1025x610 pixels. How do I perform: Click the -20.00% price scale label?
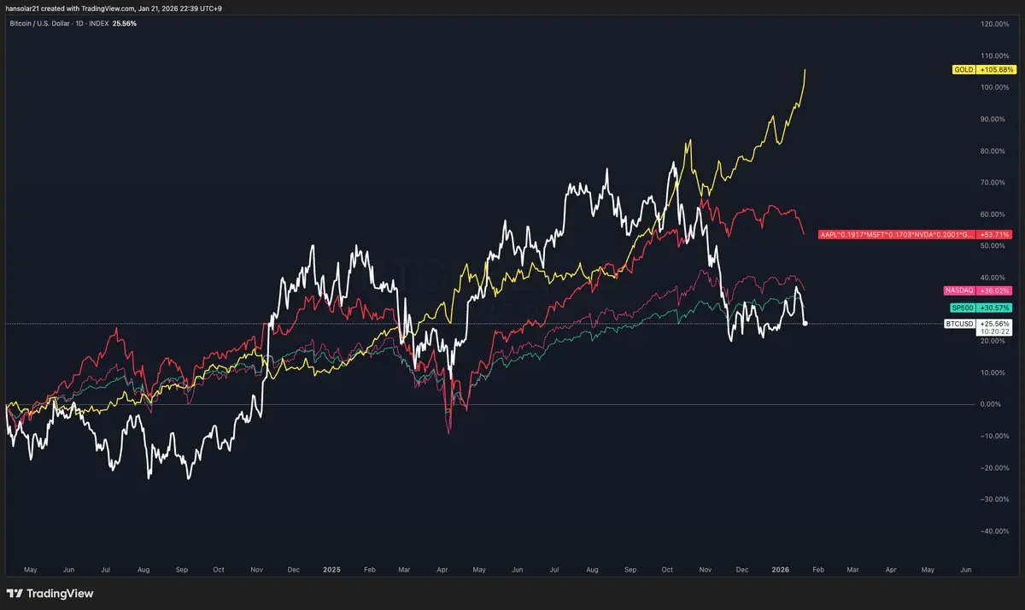pyautogui.click(x=996, y=467)
